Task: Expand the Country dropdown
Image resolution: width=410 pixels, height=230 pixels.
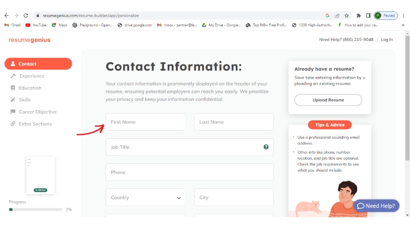Action: pyautogui.click(x=146, y=197)
